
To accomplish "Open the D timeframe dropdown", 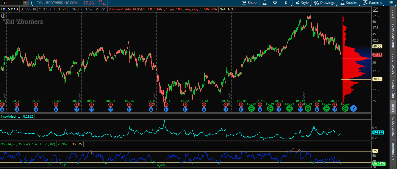I will coord(286,3).
